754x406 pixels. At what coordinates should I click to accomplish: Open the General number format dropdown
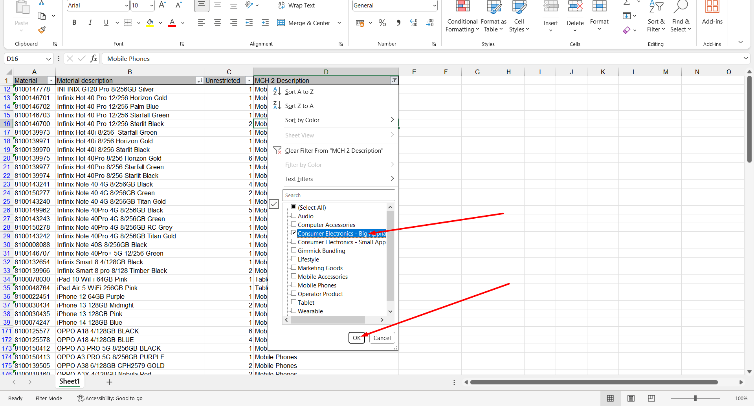[434, 5]
